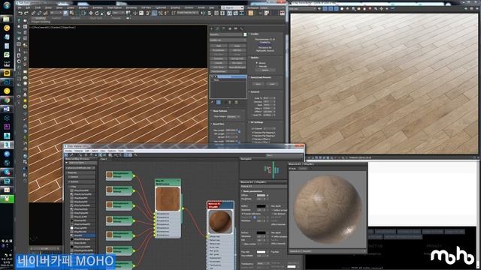Expand the V-Ray group in Material/Map Browser

[x=69, y=186]
